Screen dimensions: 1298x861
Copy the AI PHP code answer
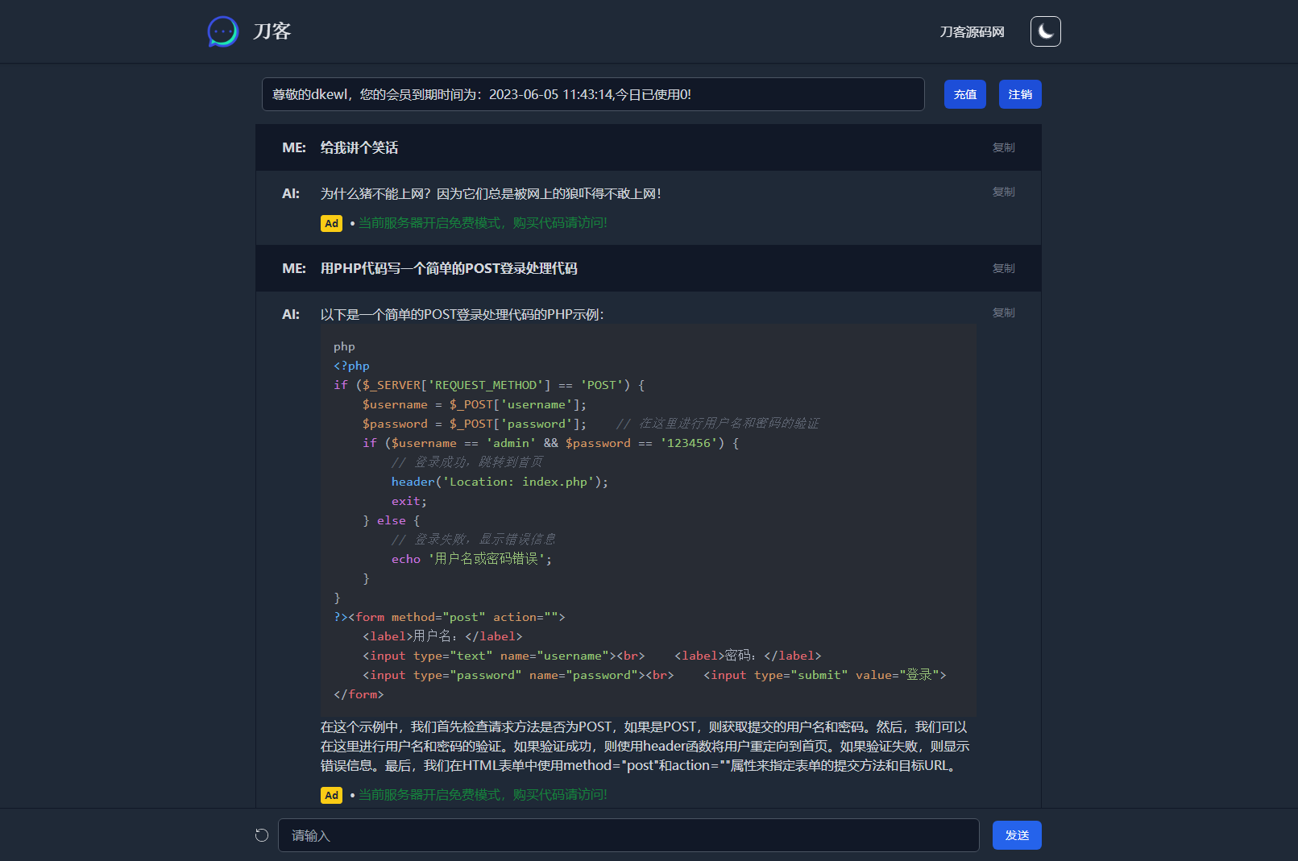pyautogui.click(x=1003, y=313)
